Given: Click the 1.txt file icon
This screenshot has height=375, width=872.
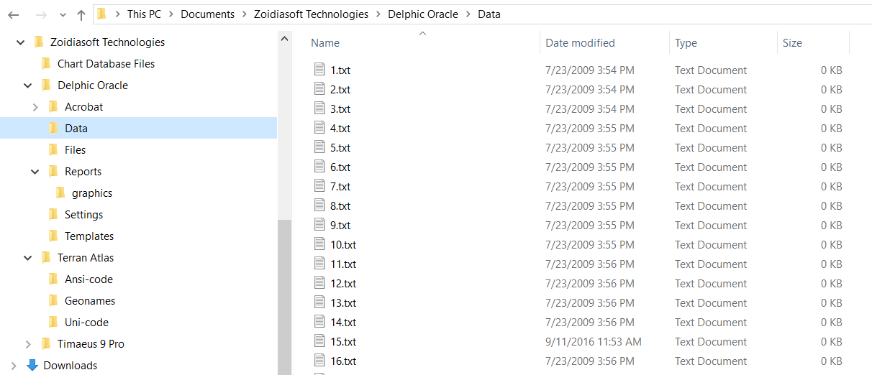Looking at the screenshot, I should 320,70.
